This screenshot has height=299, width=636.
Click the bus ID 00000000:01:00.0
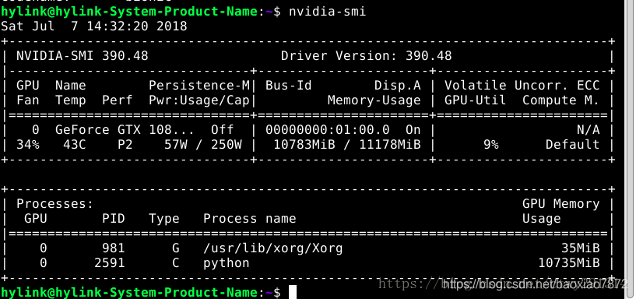point(327,130)
